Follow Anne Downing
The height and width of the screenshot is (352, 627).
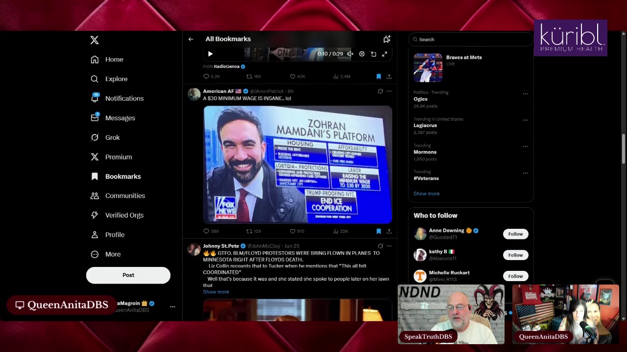(x=515, y=234)
